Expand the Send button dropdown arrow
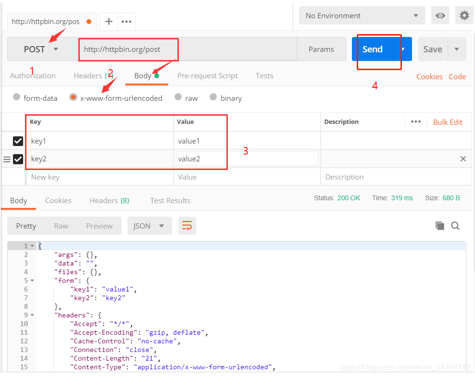Screen dimensions: 475x376 (x=403, y=49)
